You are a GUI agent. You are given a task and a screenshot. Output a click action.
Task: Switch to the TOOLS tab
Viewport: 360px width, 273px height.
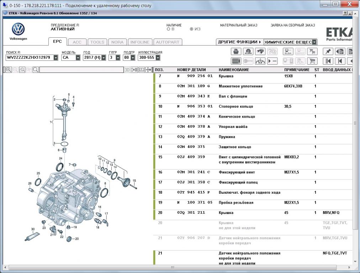[x=97, y=42]
